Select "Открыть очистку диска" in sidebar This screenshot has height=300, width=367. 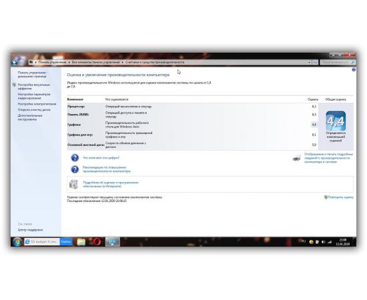[34, 109]
